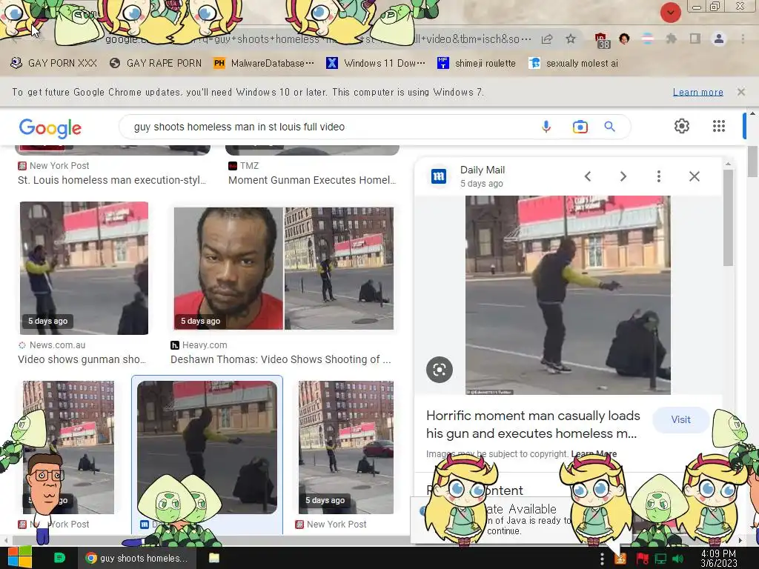This screenshot has width=759, height=569.
Task: Bookmark this page with the star icon
Action: (x=571, y=39)
